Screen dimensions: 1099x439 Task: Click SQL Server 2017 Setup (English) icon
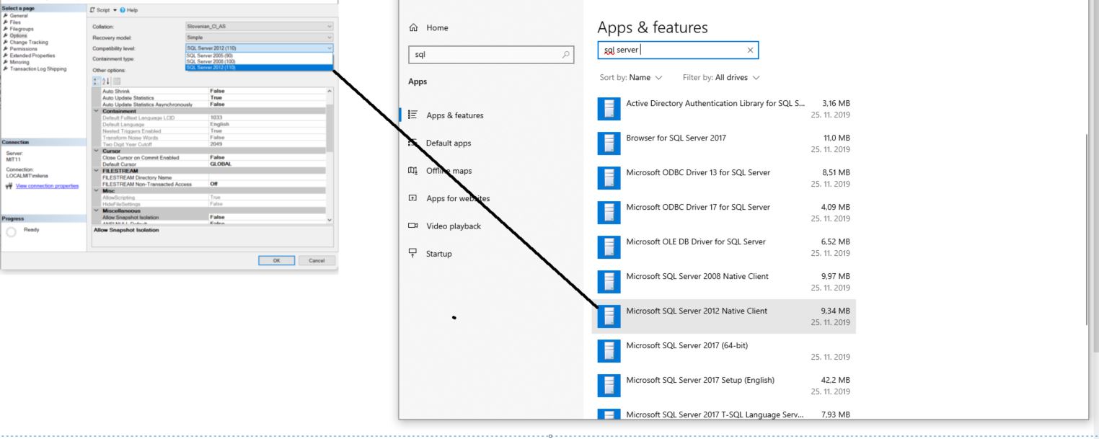[x=609, y=386]
